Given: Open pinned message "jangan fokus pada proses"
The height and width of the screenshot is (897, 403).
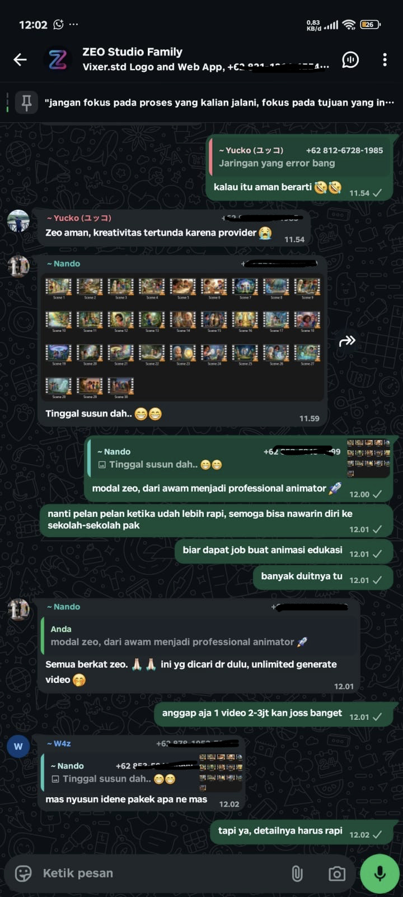Looking at the screenshot, I should click(x=219, y=103).
